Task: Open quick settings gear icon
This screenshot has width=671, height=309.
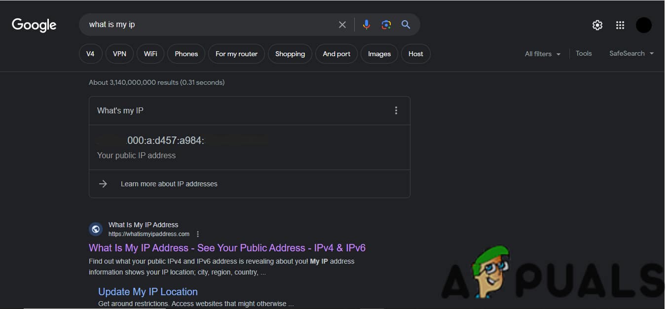Action: point(597,25)
